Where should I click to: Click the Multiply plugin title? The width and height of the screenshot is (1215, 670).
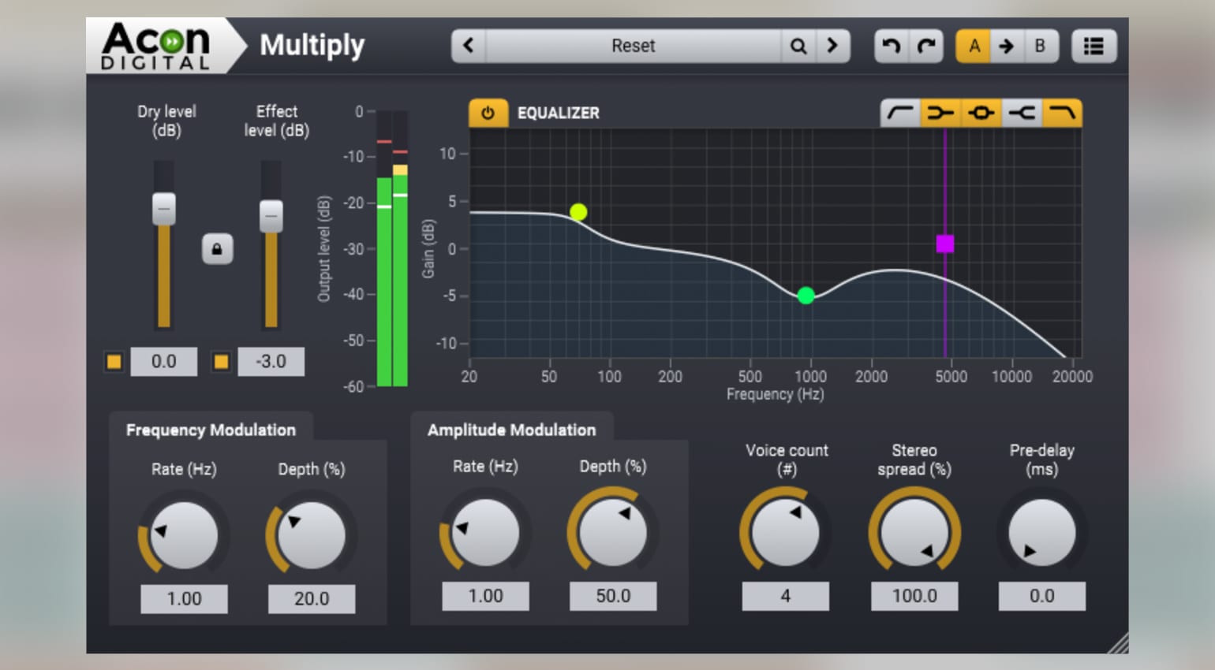(x=312, y=46)
